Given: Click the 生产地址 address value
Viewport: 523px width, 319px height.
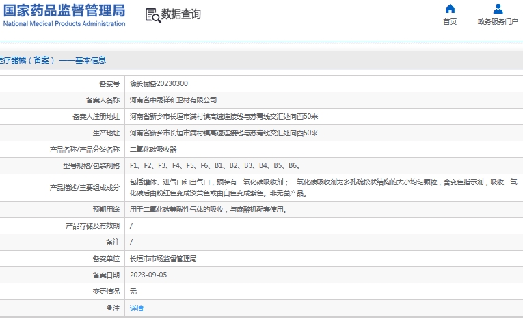Looking at the screenshot, I should pyautogui.click(x=224, y=133).
